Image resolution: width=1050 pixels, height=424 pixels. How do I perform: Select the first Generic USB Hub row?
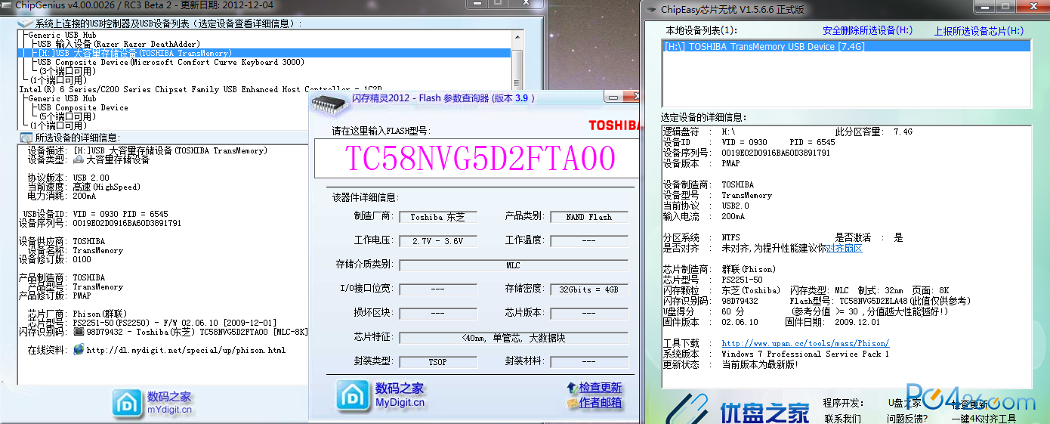click(x=62, y=36)
